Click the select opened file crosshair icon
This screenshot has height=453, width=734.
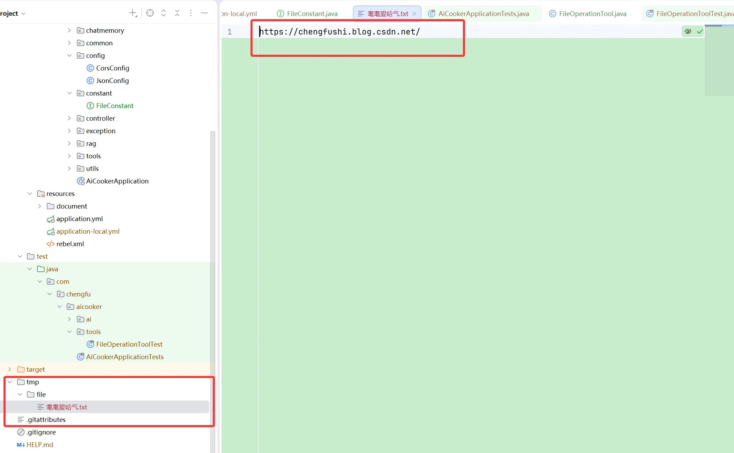click(150, 13)
